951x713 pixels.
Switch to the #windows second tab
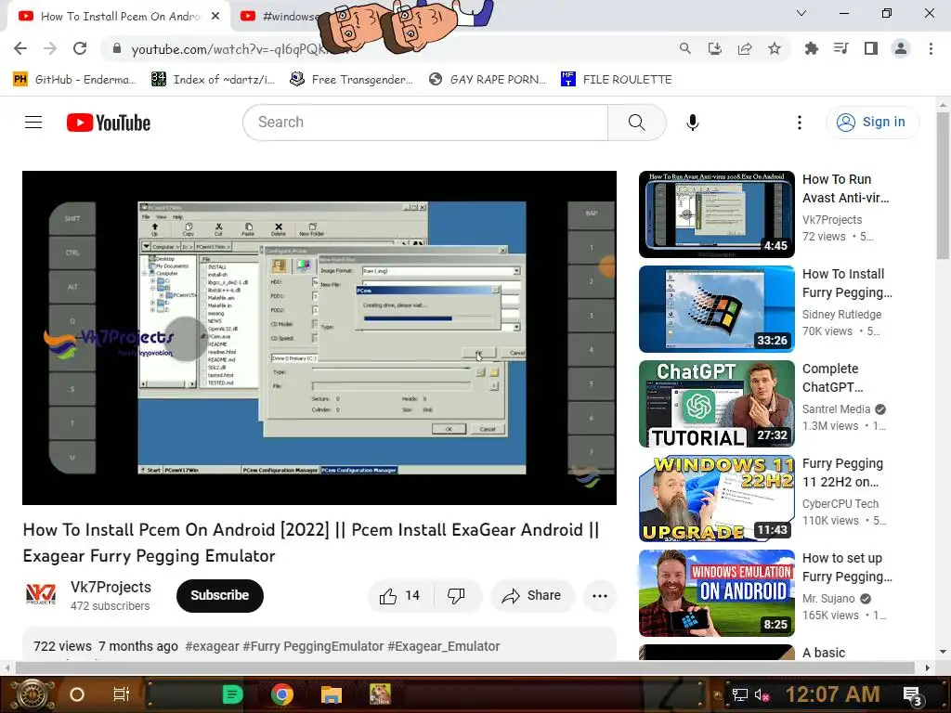pyautogui.click(x=279, y=17)
